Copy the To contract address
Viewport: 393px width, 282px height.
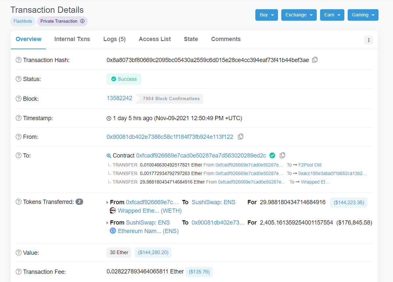pyautogui.click(x=283, y=156)
